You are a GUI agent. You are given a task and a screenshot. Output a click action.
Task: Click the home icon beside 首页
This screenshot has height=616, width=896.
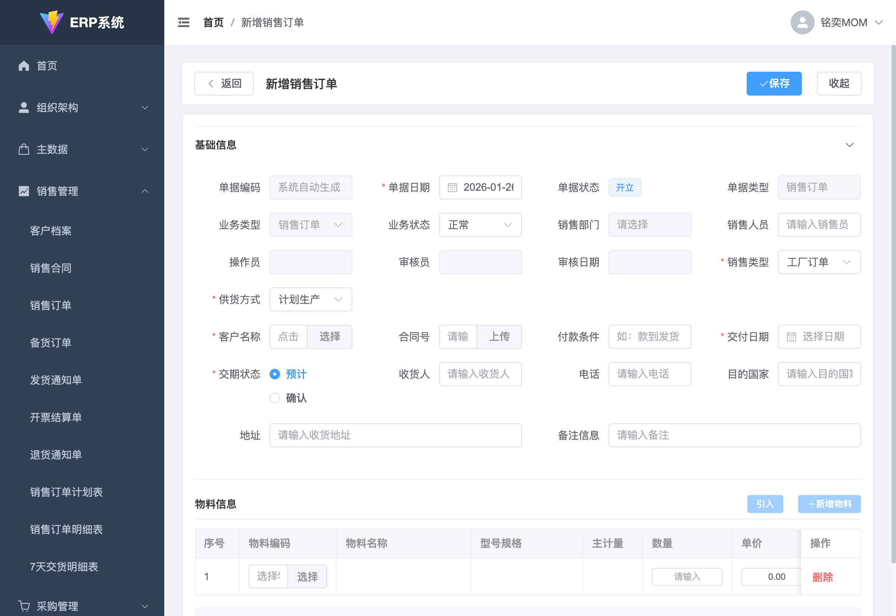click(x=24, y=66)
